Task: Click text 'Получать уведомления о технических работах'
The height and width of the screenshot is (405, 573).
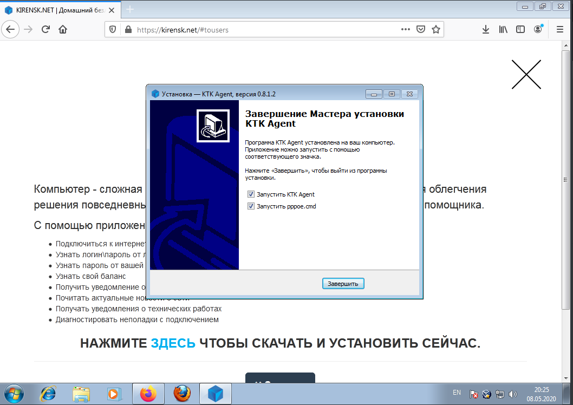Action: pyautogui.click(x=139, y=309)
